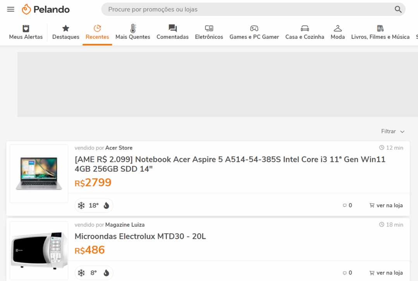Open Microondas Electrolux MTD30 deal title
Image resolution: width=418 pixels, height=281 pixels.
(x=140, y=236)
